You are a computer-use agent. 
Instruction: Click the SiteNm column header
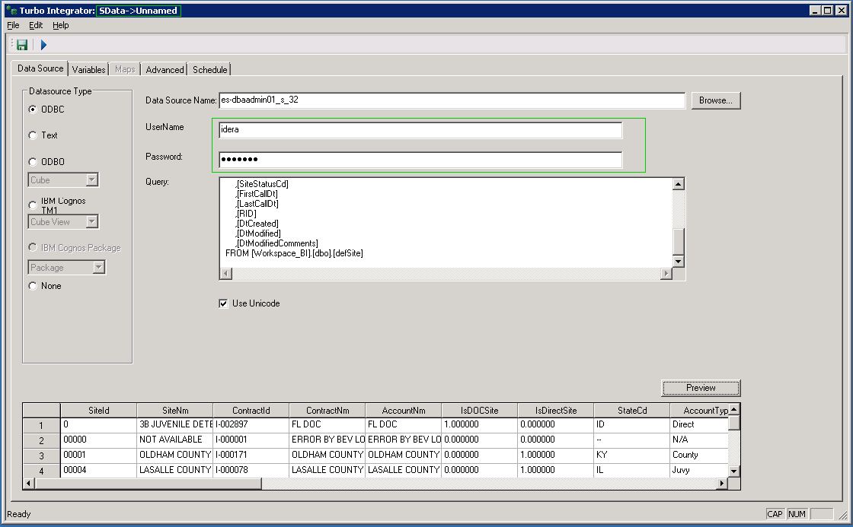pos(175,410)
